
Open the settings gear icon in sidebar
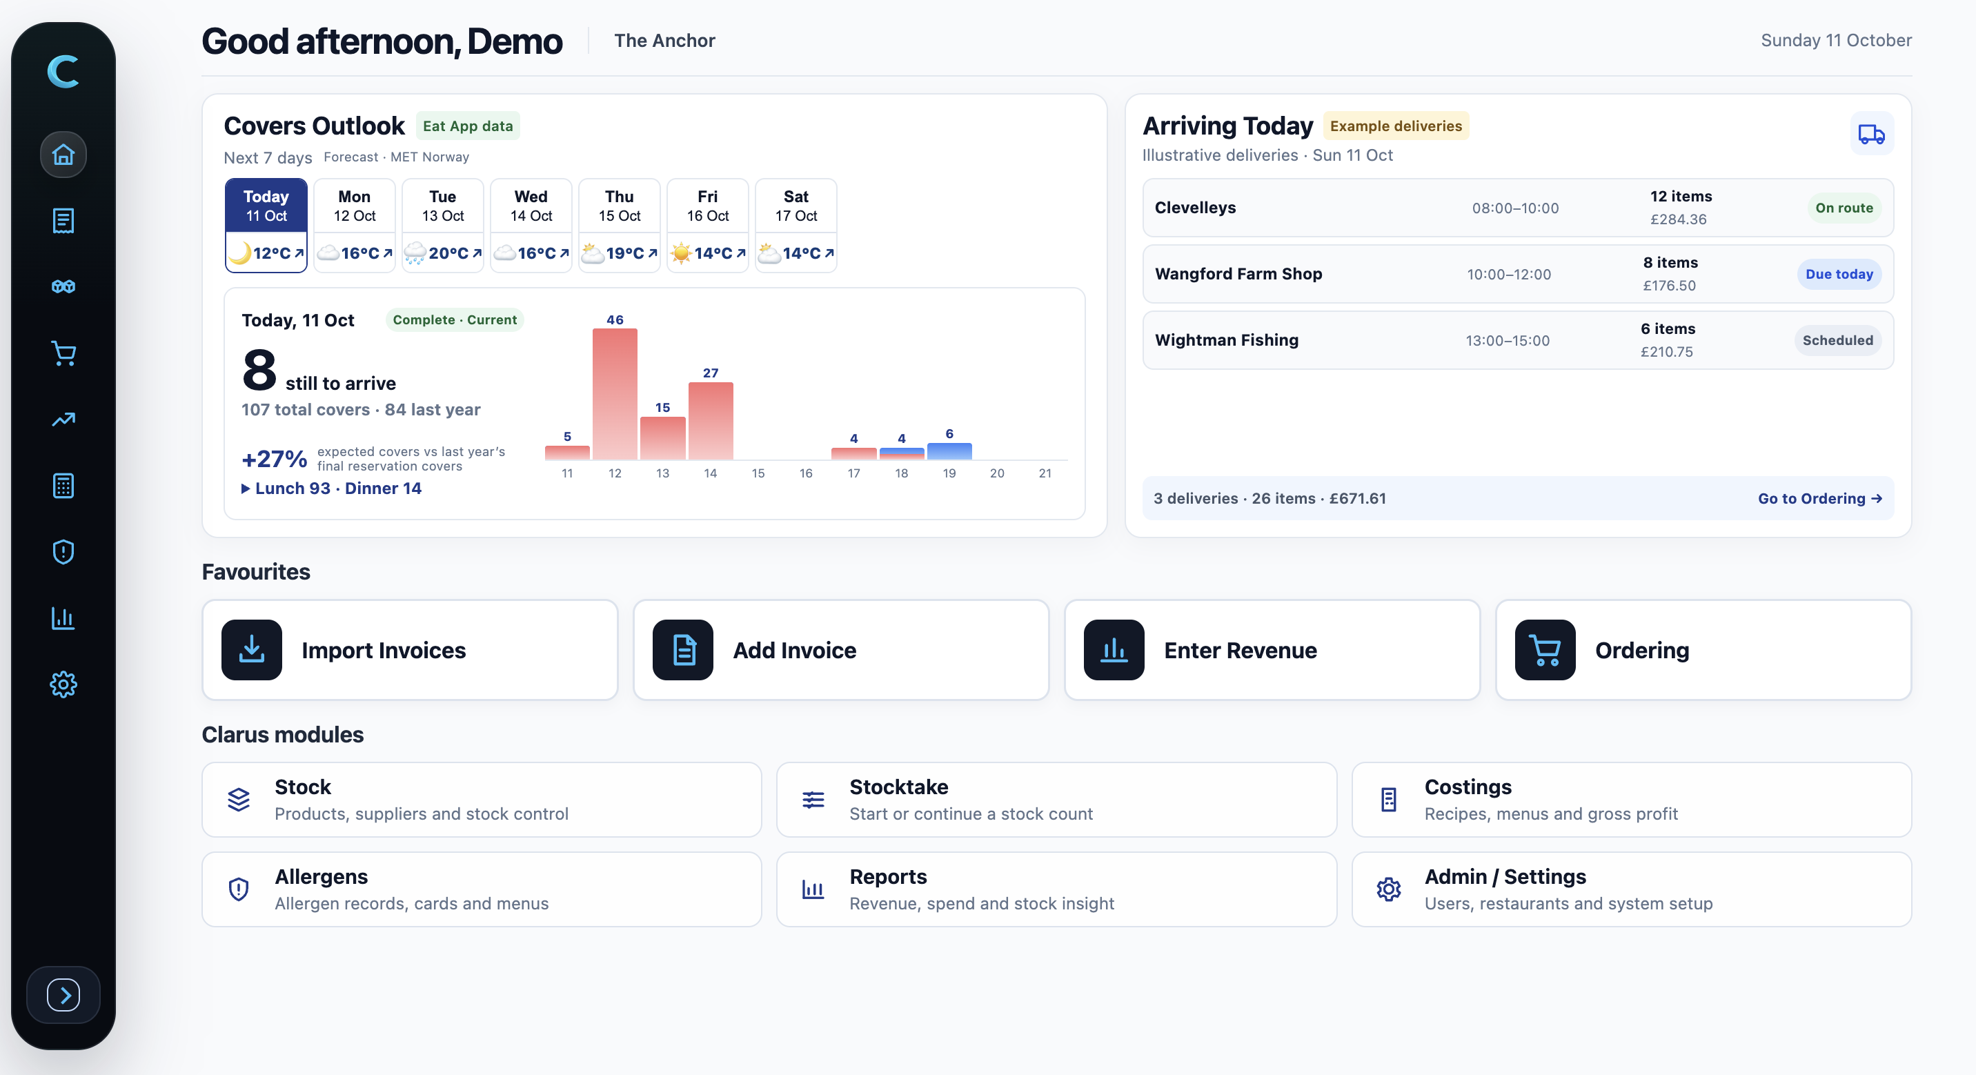click(x=63, y=684)
